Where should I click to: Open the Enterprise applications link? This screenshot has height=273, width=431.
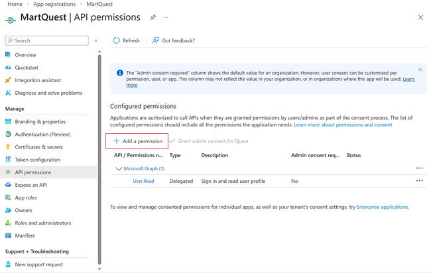point(382,207)
